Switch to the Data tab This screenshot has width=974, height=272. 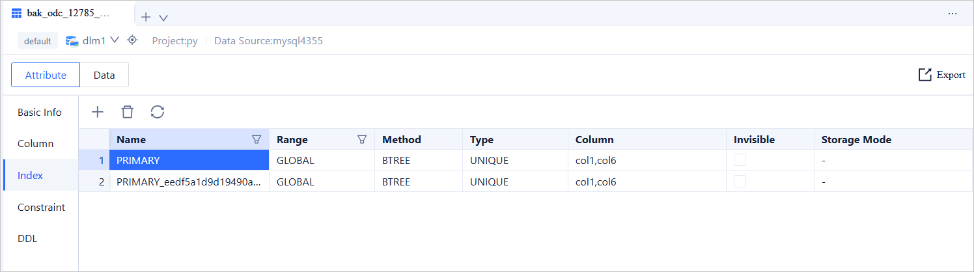click(104, 75)
